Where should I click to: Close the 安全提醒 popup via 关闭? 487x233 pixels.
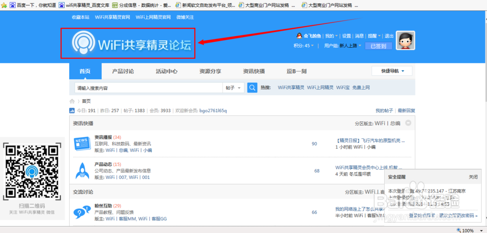(x=473, y=177)
